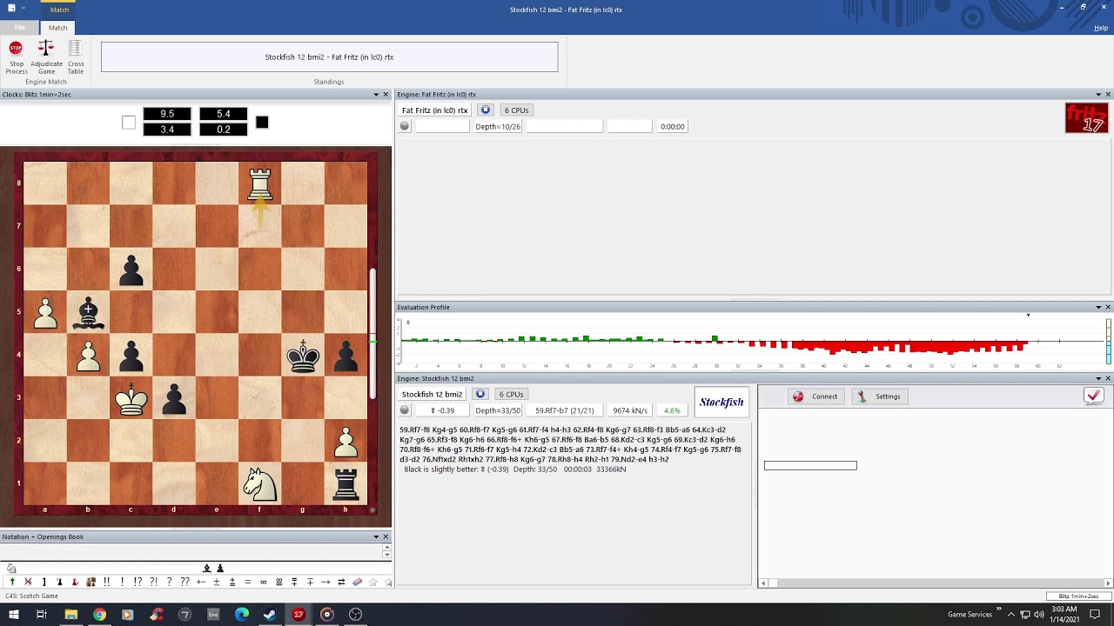Image resolution: width=1114 pixels, height=626 pixels.
Task: Click the Fat Fritz engine name button
Action: tap(435, 110)
